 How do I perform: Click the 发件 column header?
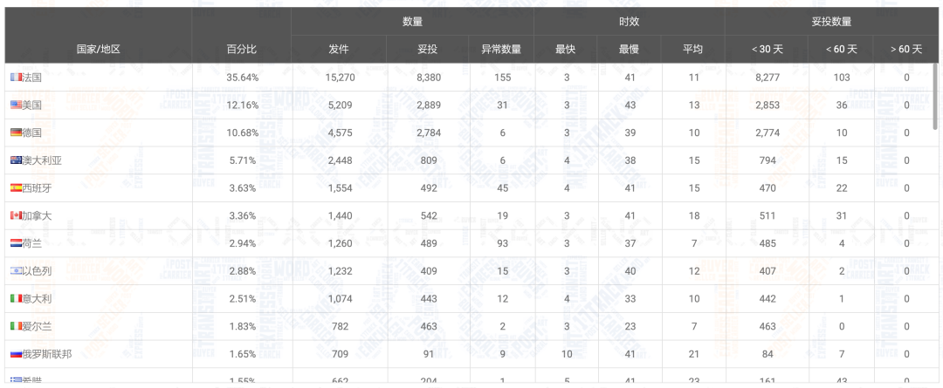[x=339, y=49]
